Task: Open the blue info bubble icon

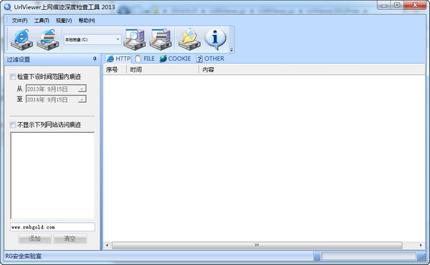Action: [x=216, y=39]
